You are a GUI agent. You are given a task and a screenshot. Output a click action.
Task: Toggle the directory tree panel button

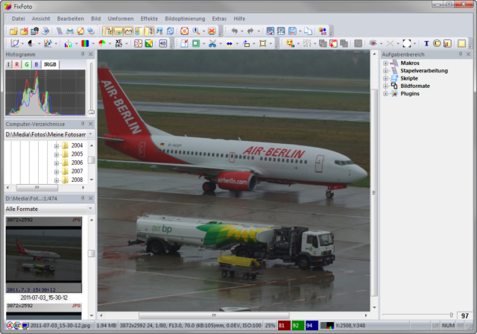[107, 31]
